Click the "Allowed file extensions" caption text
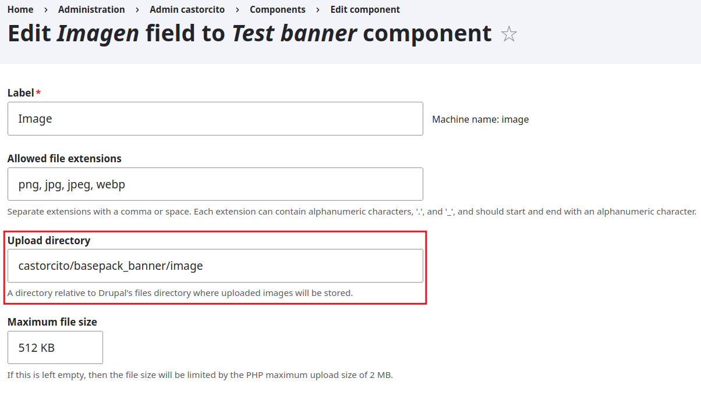 pyautogui.click(x=65, y=159)
